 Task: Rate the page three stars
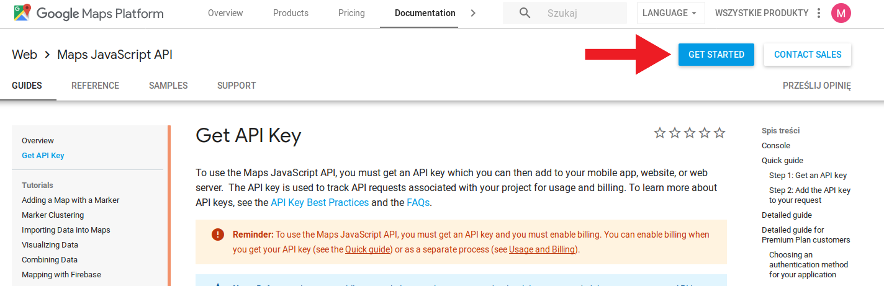690,133
